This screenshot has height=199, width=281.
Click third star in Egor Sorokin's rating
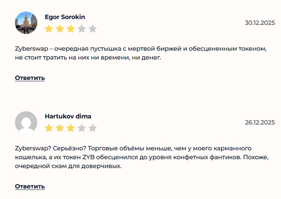71,29
